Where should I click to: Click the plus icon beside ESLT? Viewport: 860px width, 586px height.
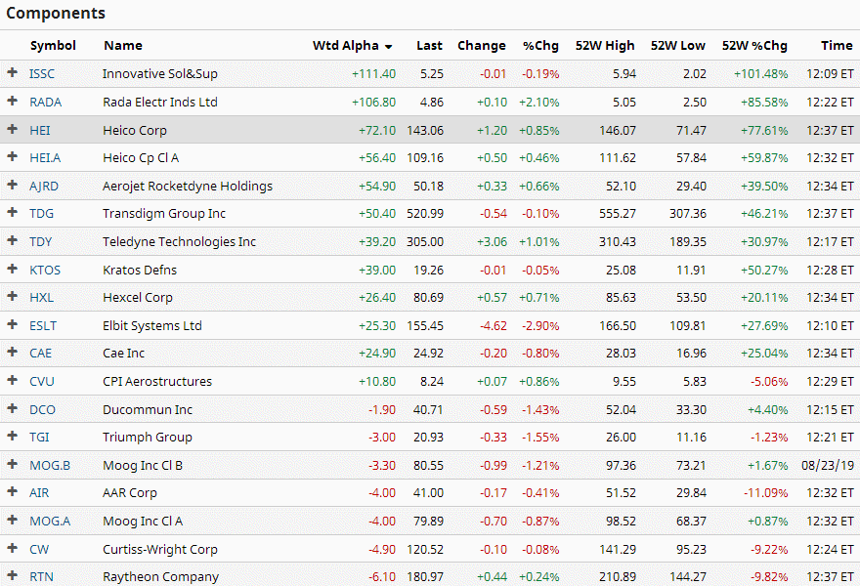coord(12,324)
